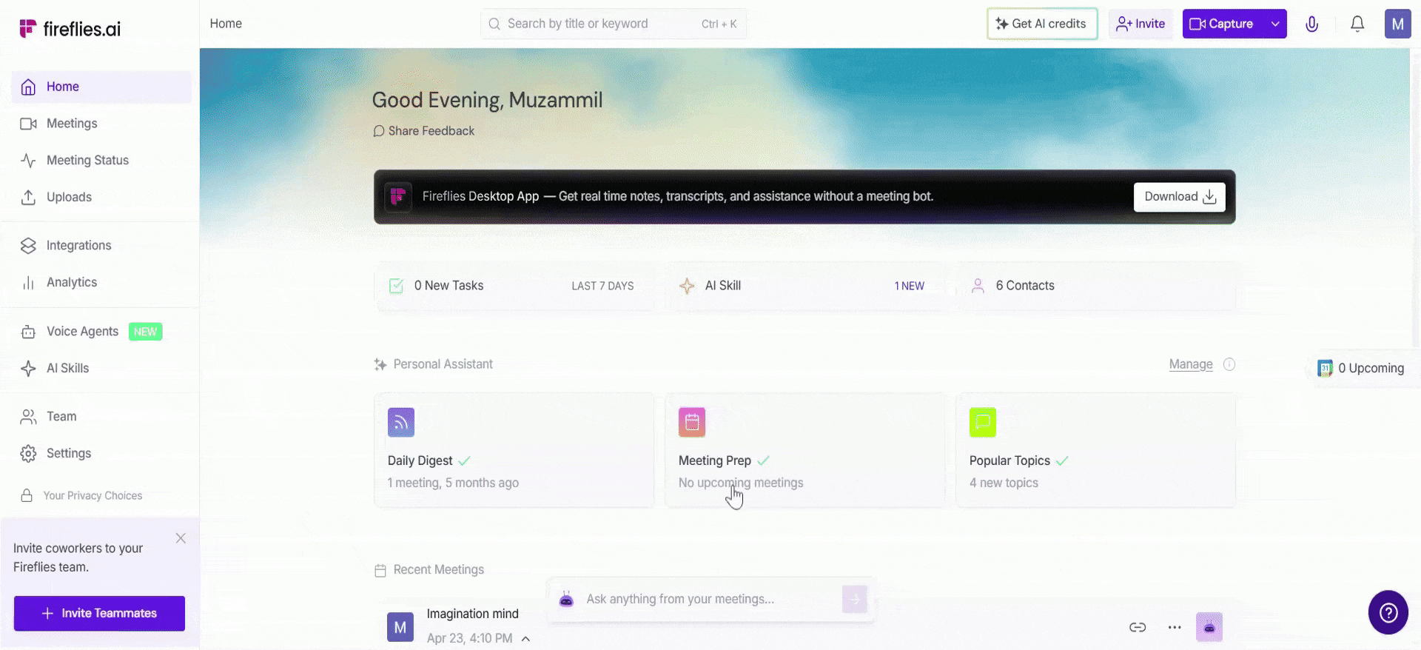Click the Personal Assistant info icon

1229,364
